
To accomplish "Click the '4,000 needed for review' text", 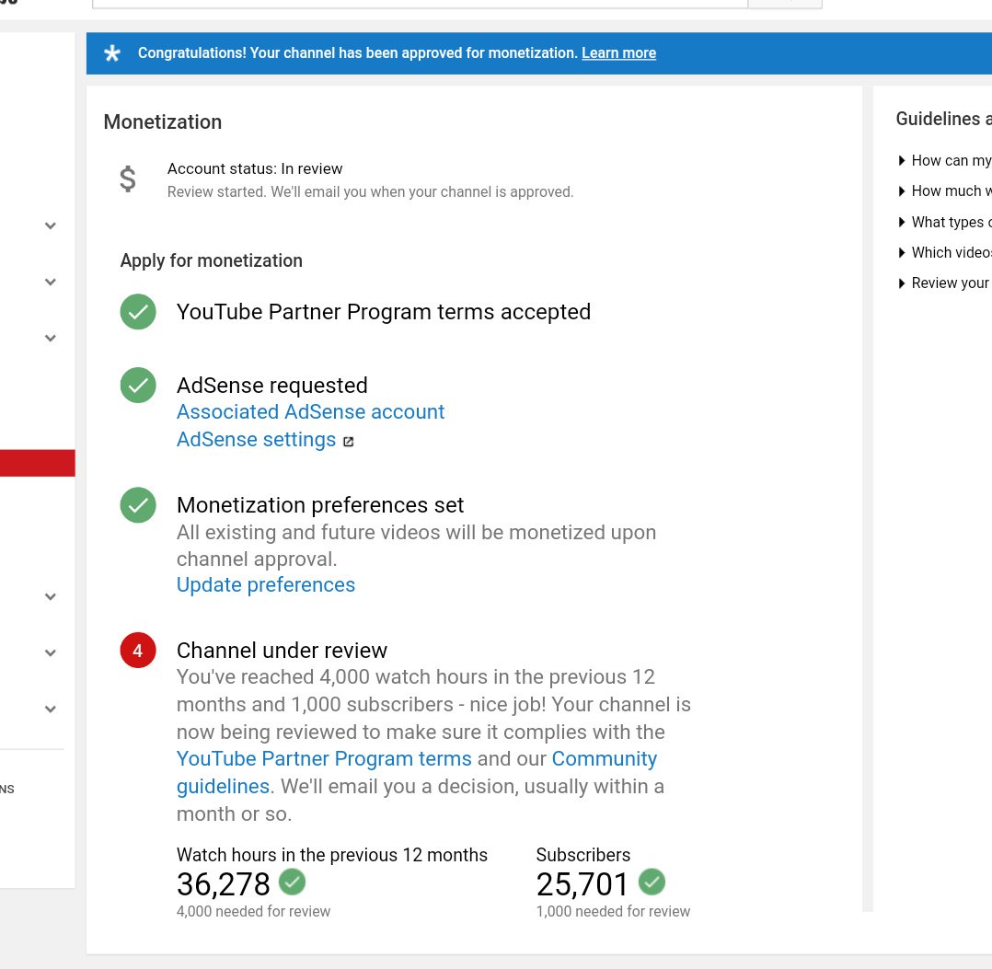I will pos(253,911).
